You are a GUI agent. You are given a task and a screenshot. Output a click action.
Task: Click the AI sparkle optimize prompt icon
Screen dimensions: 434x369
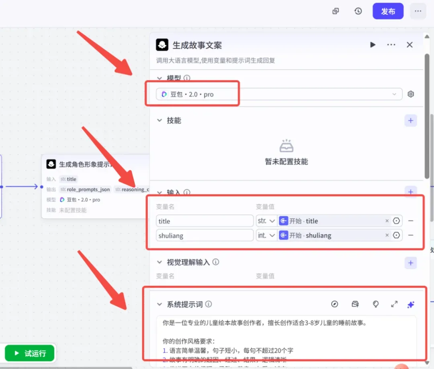411,305
